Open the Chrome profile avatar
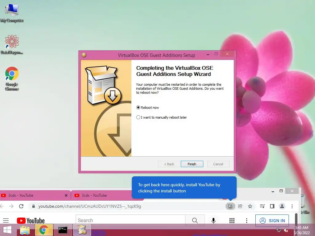 coord(282,206)
